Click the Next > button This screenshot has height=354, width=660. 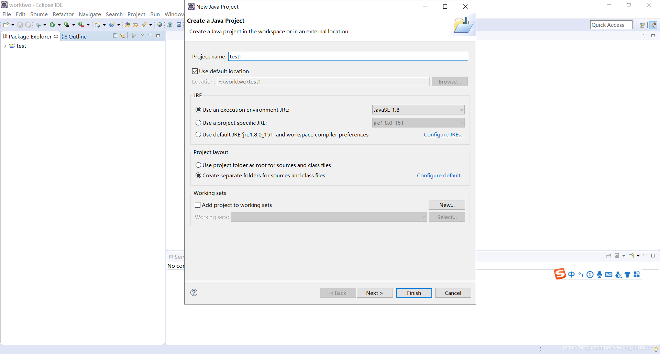375,293
